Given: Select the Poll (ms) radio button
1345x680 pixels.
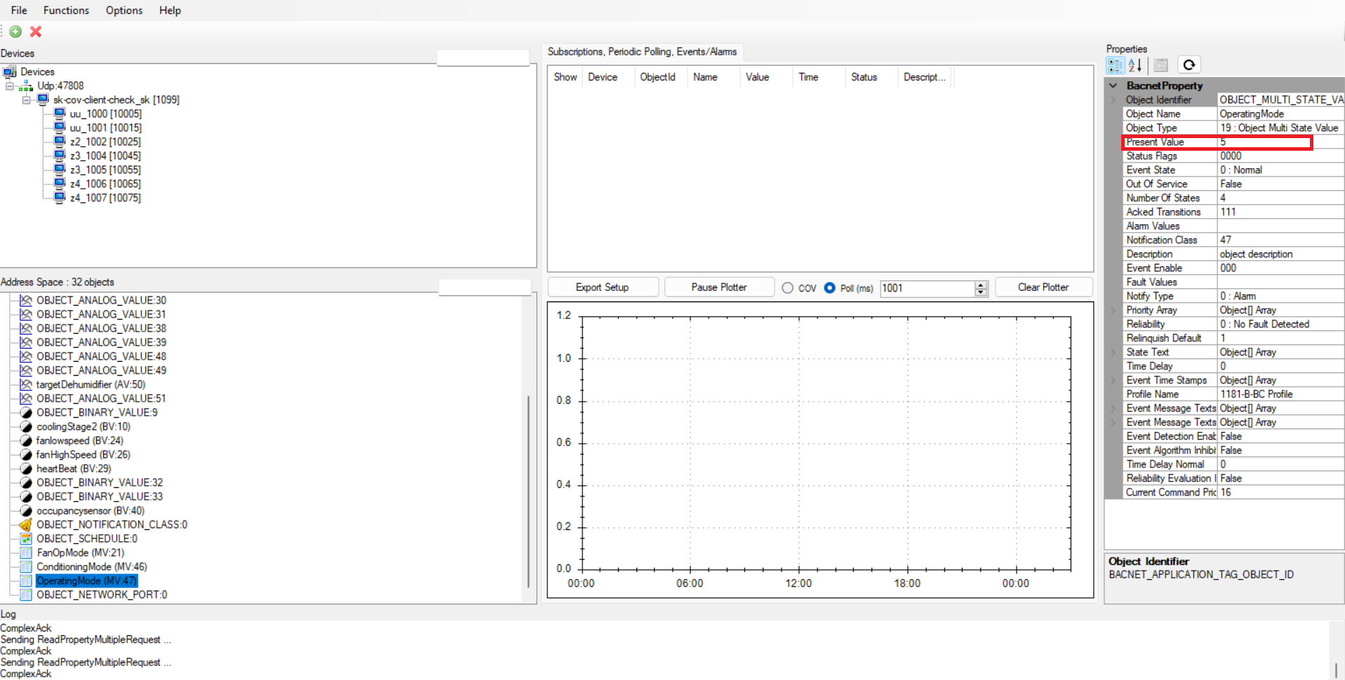Looking at the screenshot, I should tap(830, 288).
